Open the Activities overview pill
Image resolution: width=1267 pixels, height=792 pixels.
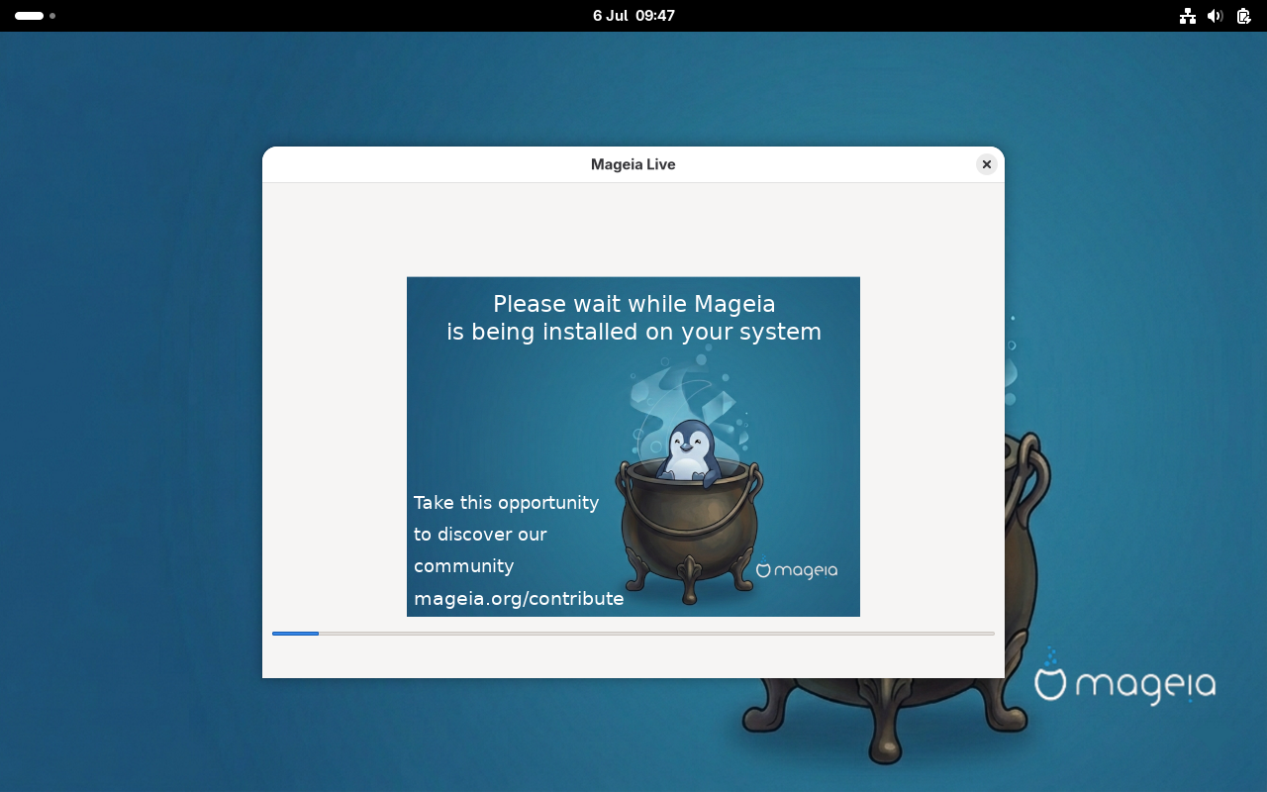35,16
